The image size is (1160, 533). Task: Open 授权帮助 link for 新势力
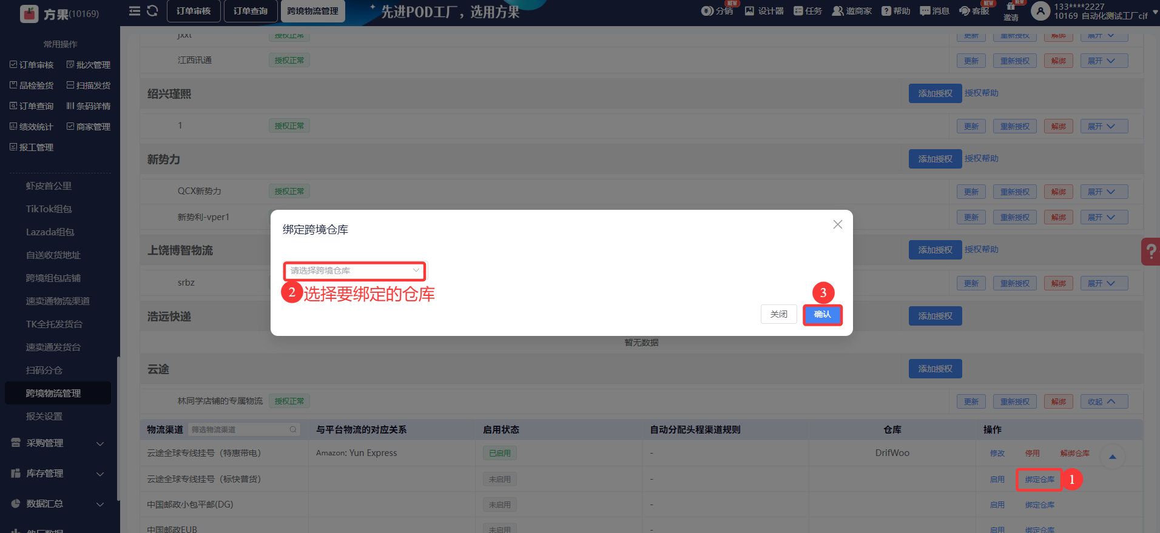click(x=982, y=158)
